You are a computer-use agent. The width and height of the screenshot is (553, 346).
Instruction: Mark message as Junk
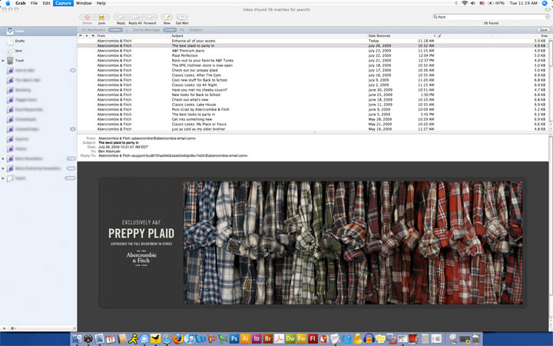pyautogui.click(x=101, y=17)
